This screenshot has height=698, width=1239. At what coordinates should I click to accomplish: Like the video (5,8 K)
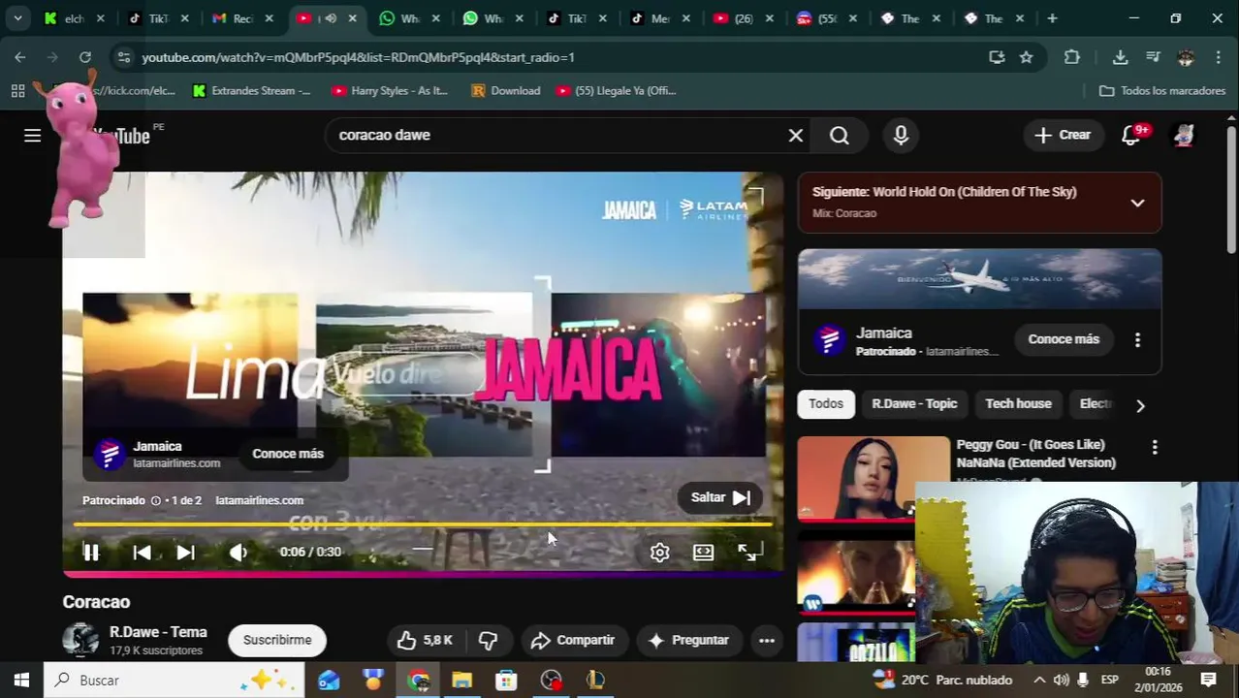[425, 640]
